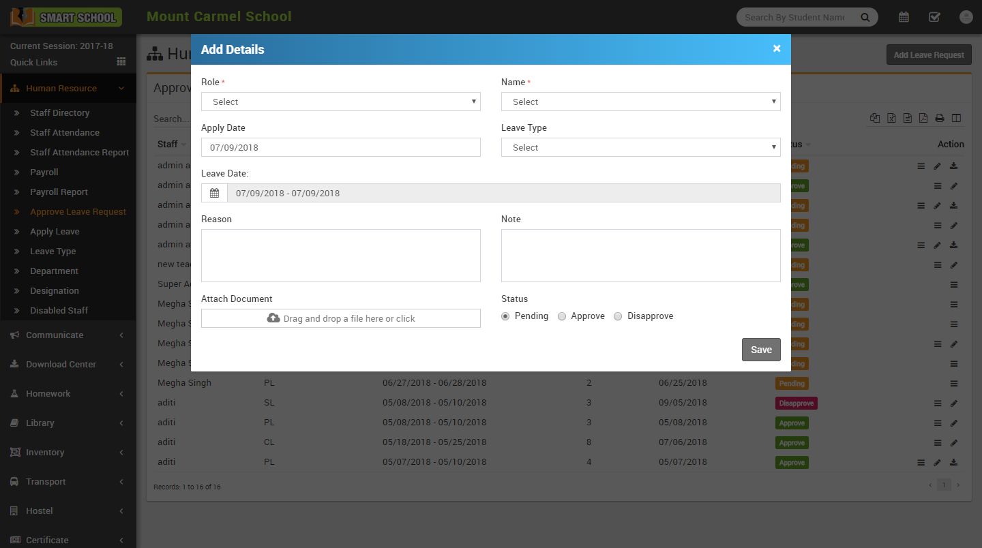Click the Reason text area
This screenshot has width=982, height=548.
(x=340, y=256)
